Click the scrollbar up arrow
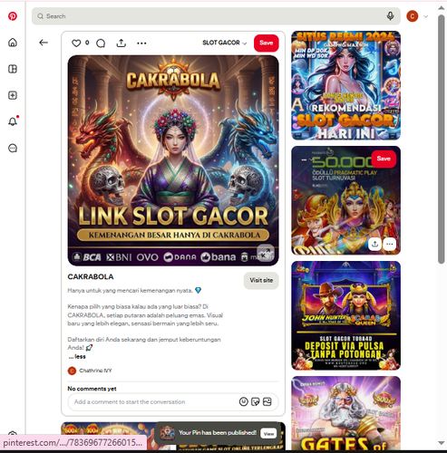The height and width of the screenshot is (453, 447). 442,8
